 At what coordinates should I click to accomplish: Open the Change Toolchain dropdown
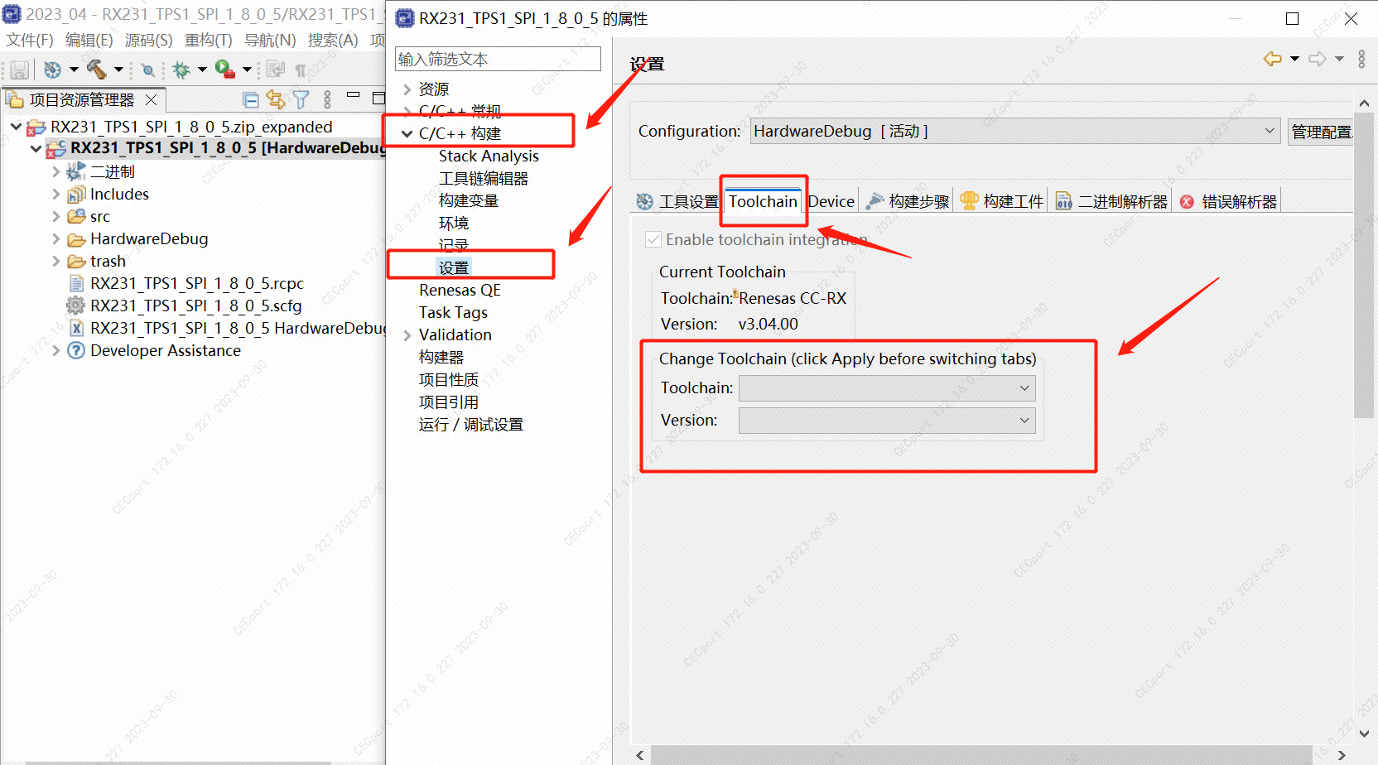coord(887,388)
